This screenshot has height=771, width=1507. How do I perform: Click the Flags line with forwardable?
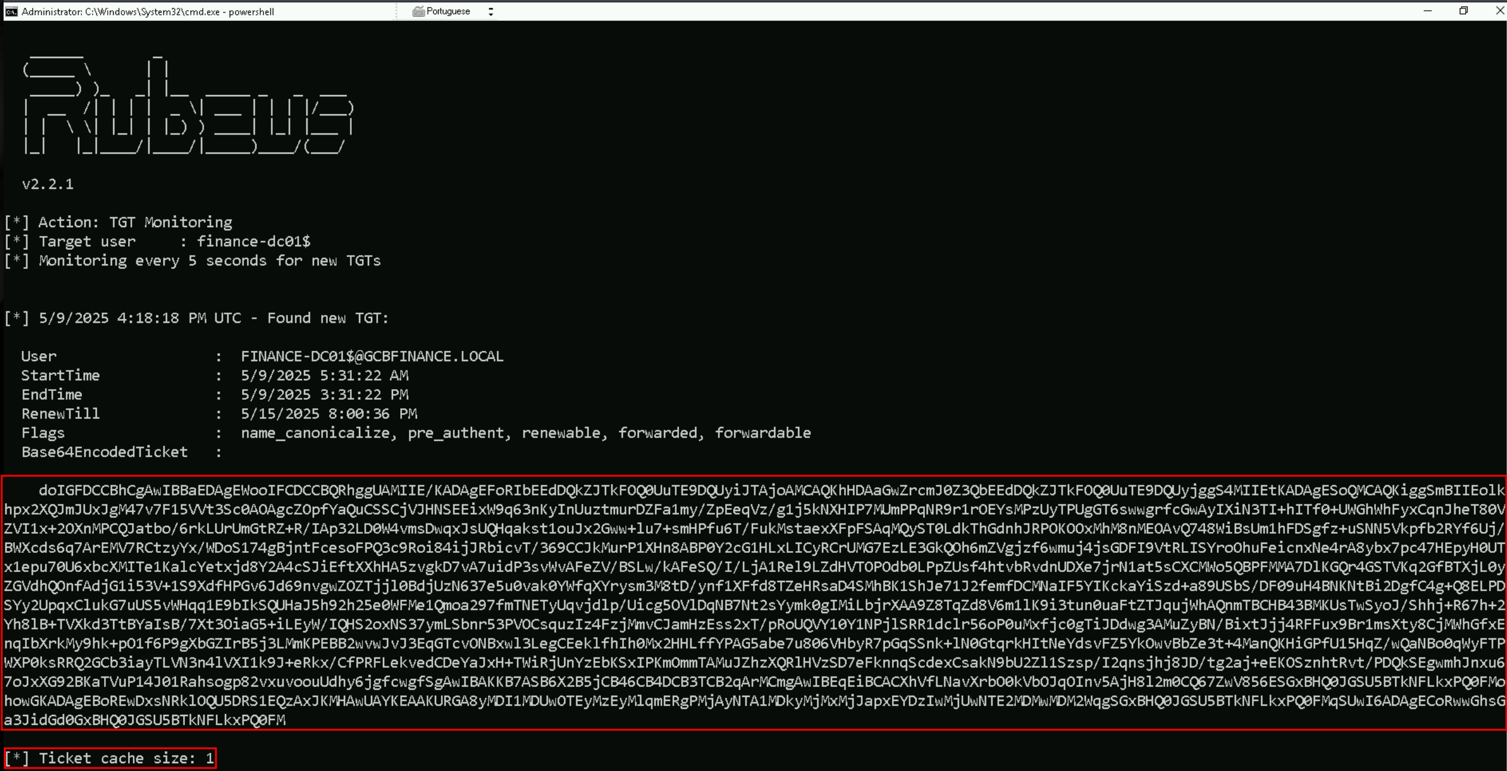[416, 433]
